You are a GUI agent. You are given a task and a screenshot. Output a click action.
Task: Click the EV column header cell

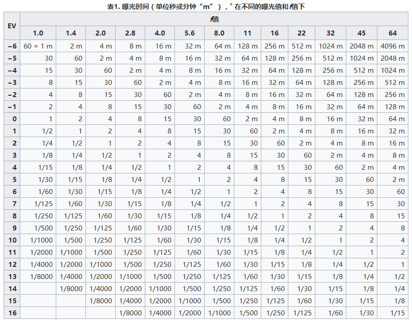click(12, 26)
